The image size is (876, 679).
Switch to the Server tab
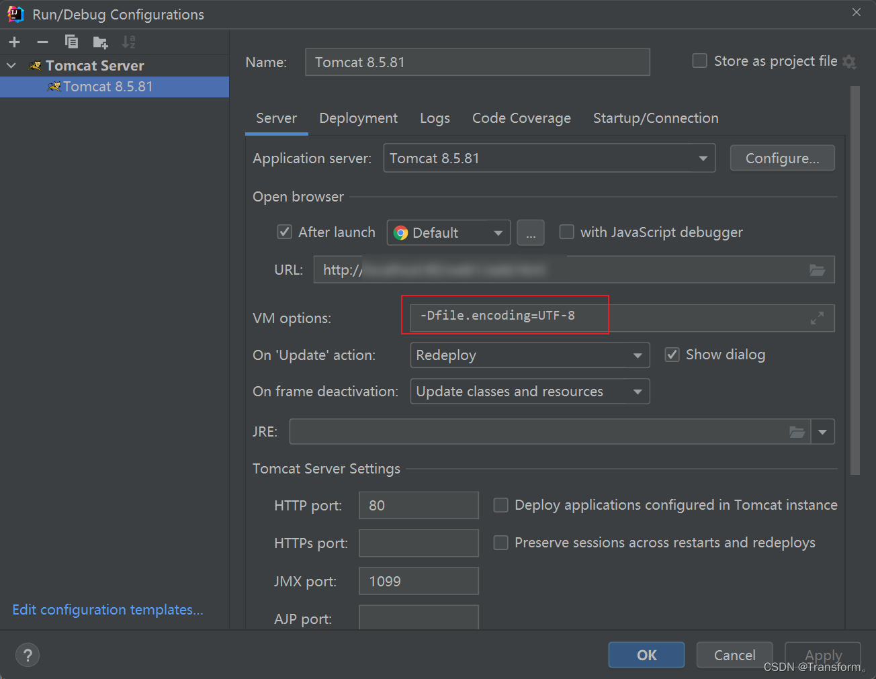276,118
